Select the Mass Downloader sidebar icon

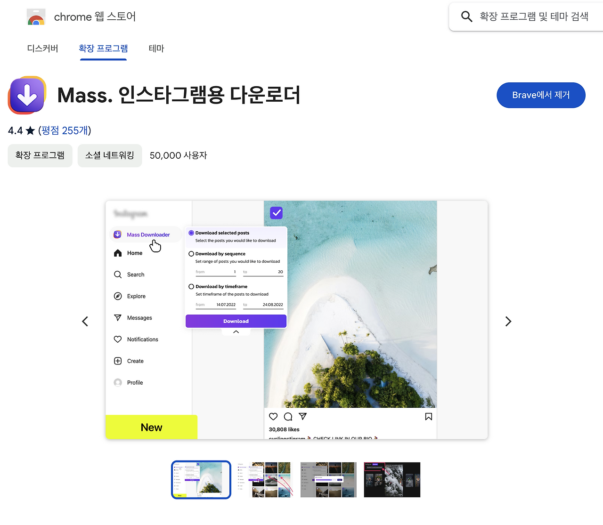click(117, 234)
